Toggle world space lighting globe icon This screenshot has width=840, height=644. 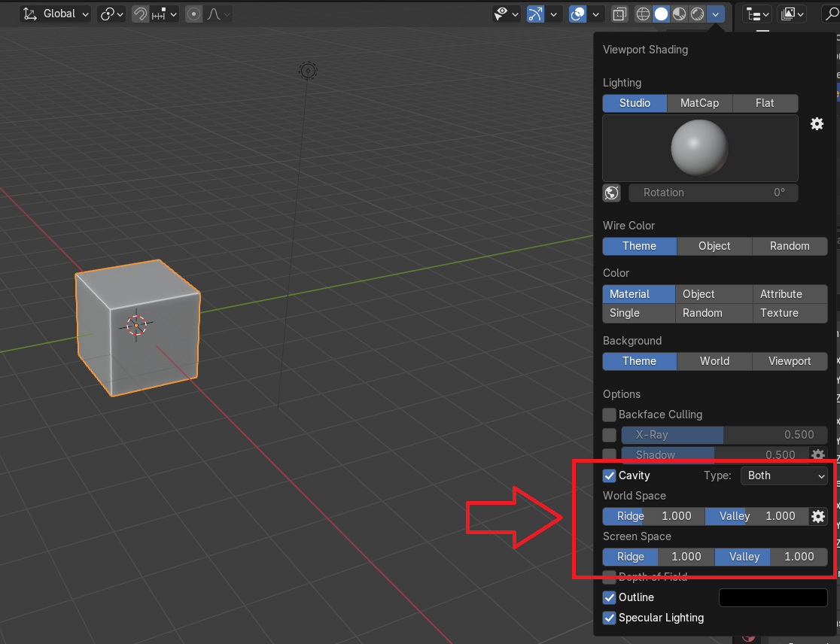tap(612, 193)
